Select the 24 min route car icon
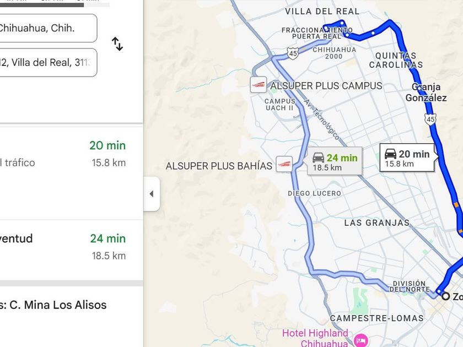The height and width of the screenshot is (347, 463). pyautogui.click(x=319, y=158)
